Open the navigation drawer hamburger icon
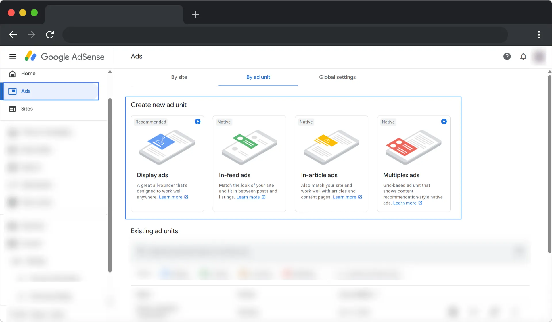The width and height of the screenshot is (552, 322). tap(13, 56)
